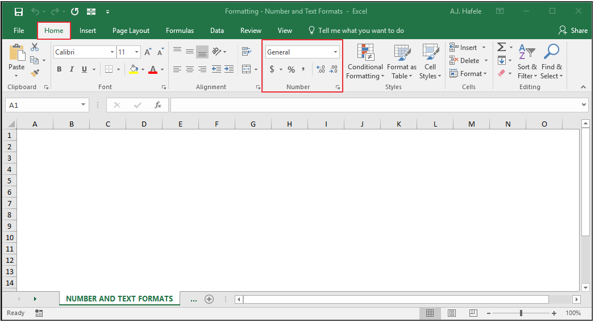Apply Percent Style format
Screen dimensions: 595x323
291,69
